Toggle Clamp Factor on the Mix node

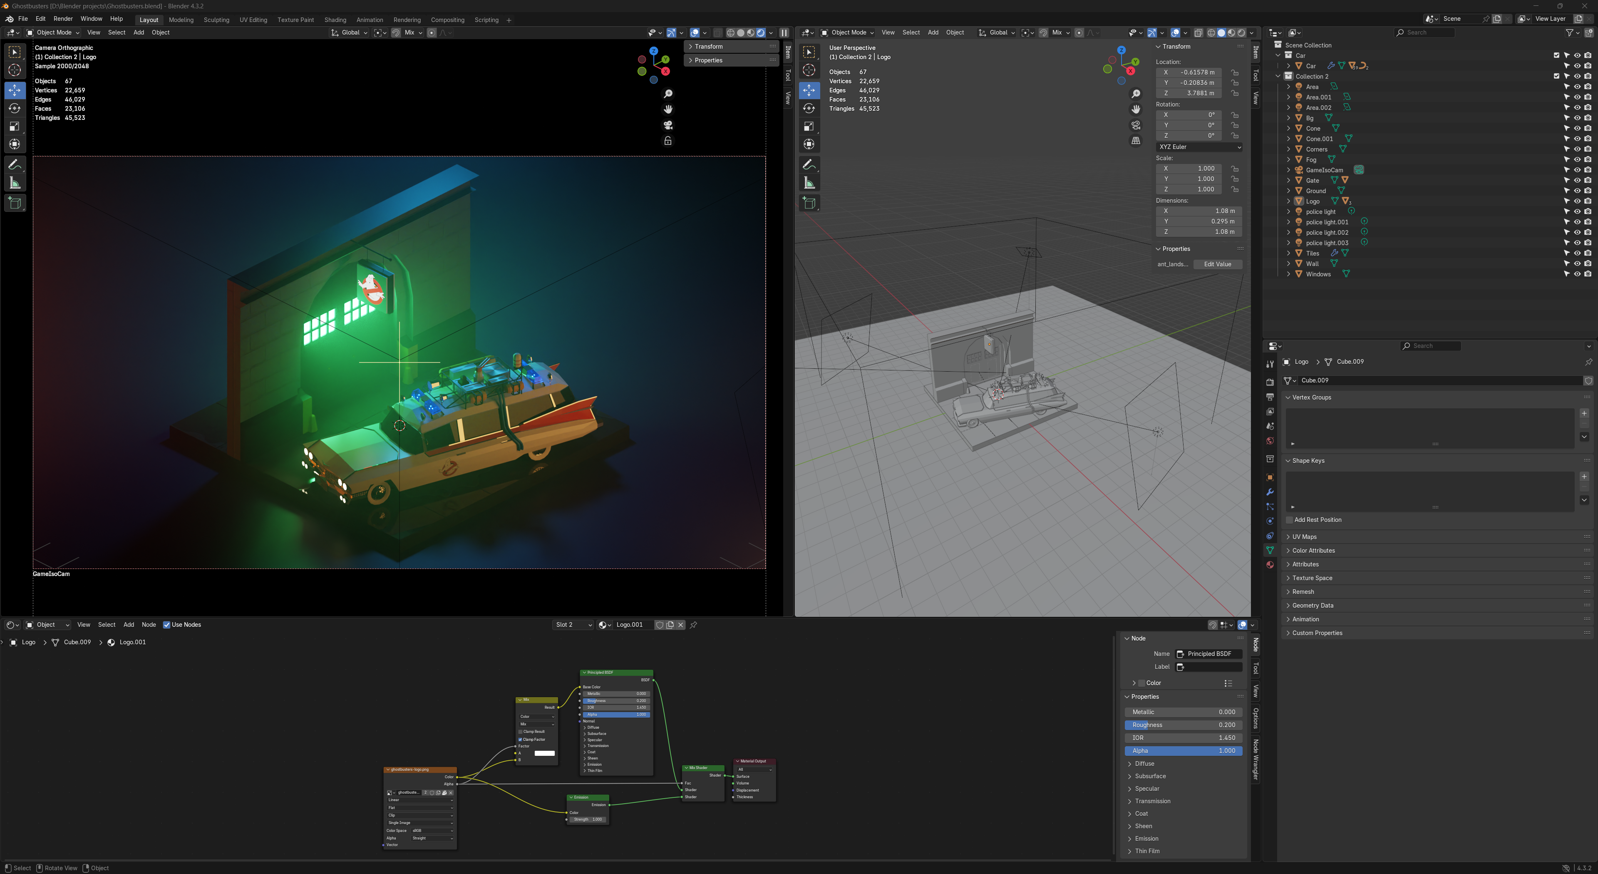[x=521, y=740]
